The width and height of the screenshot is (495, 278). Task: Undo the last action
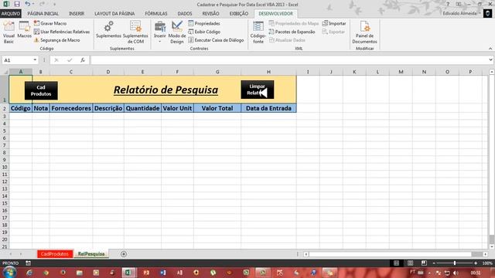click(28, 4)
